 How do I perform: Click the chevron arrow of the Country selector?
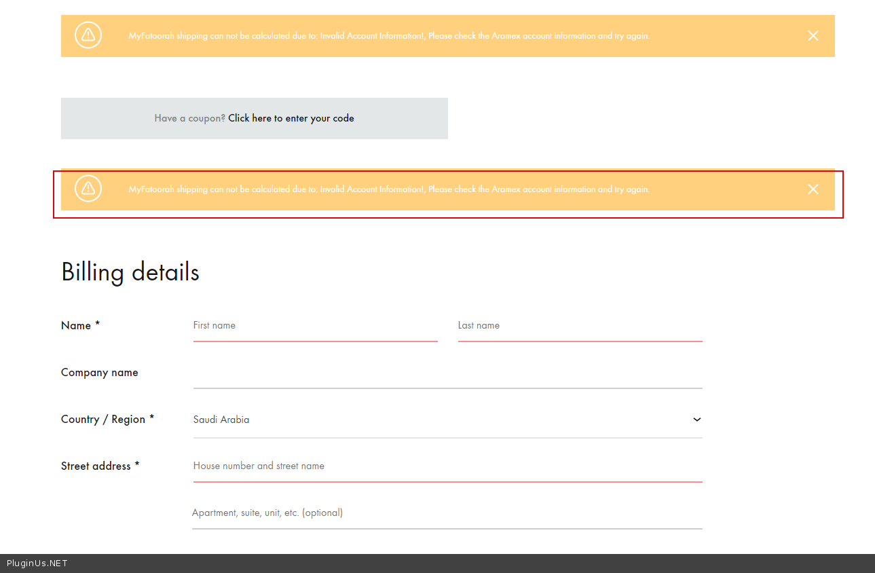click(696, 420)
